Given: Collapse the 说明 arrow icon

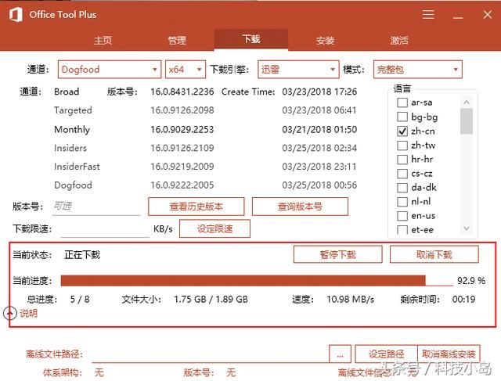Looking at the screenshot, I should point(9,313).
